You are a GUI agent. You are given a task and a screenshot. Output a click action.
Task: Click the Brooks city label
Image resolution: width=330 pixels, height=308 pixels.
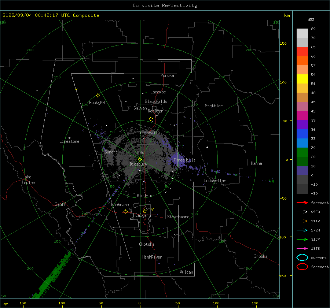261,256
